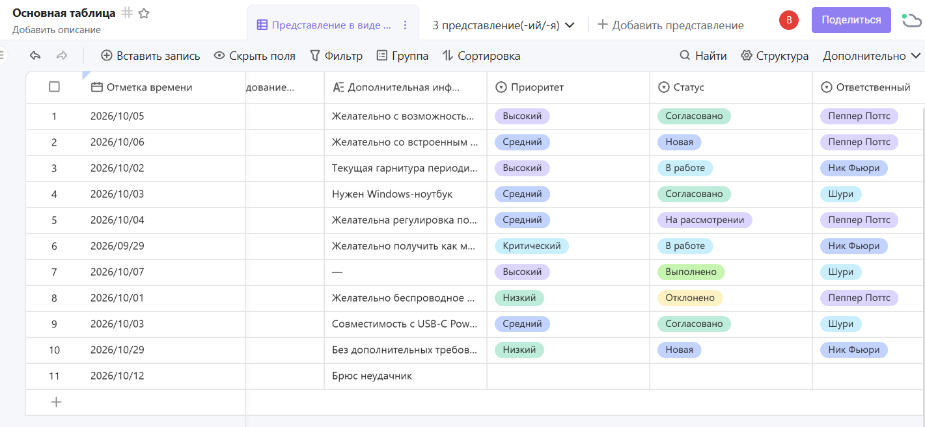Viewport: 925px width, 427px height.
Task: Click empty Приоритет cell in row 11
Action: pos(568,376)
